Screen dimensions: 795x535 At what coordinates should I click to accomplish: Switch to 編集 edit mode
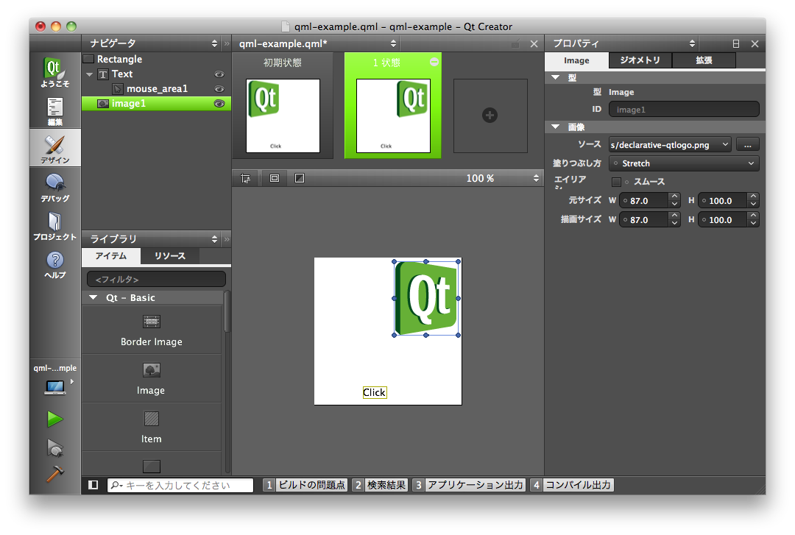(54, 110)
